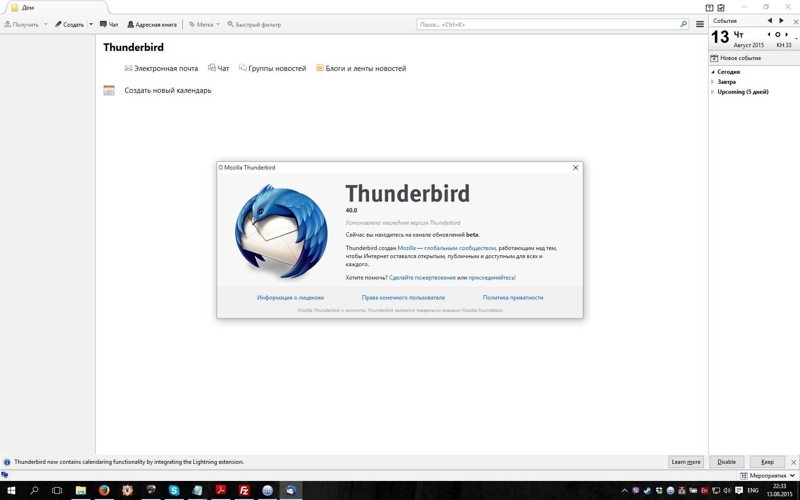Set up Блоги и ленты новостей feeds
Viewport: 800px width, 500px height.
pos(361,69)
